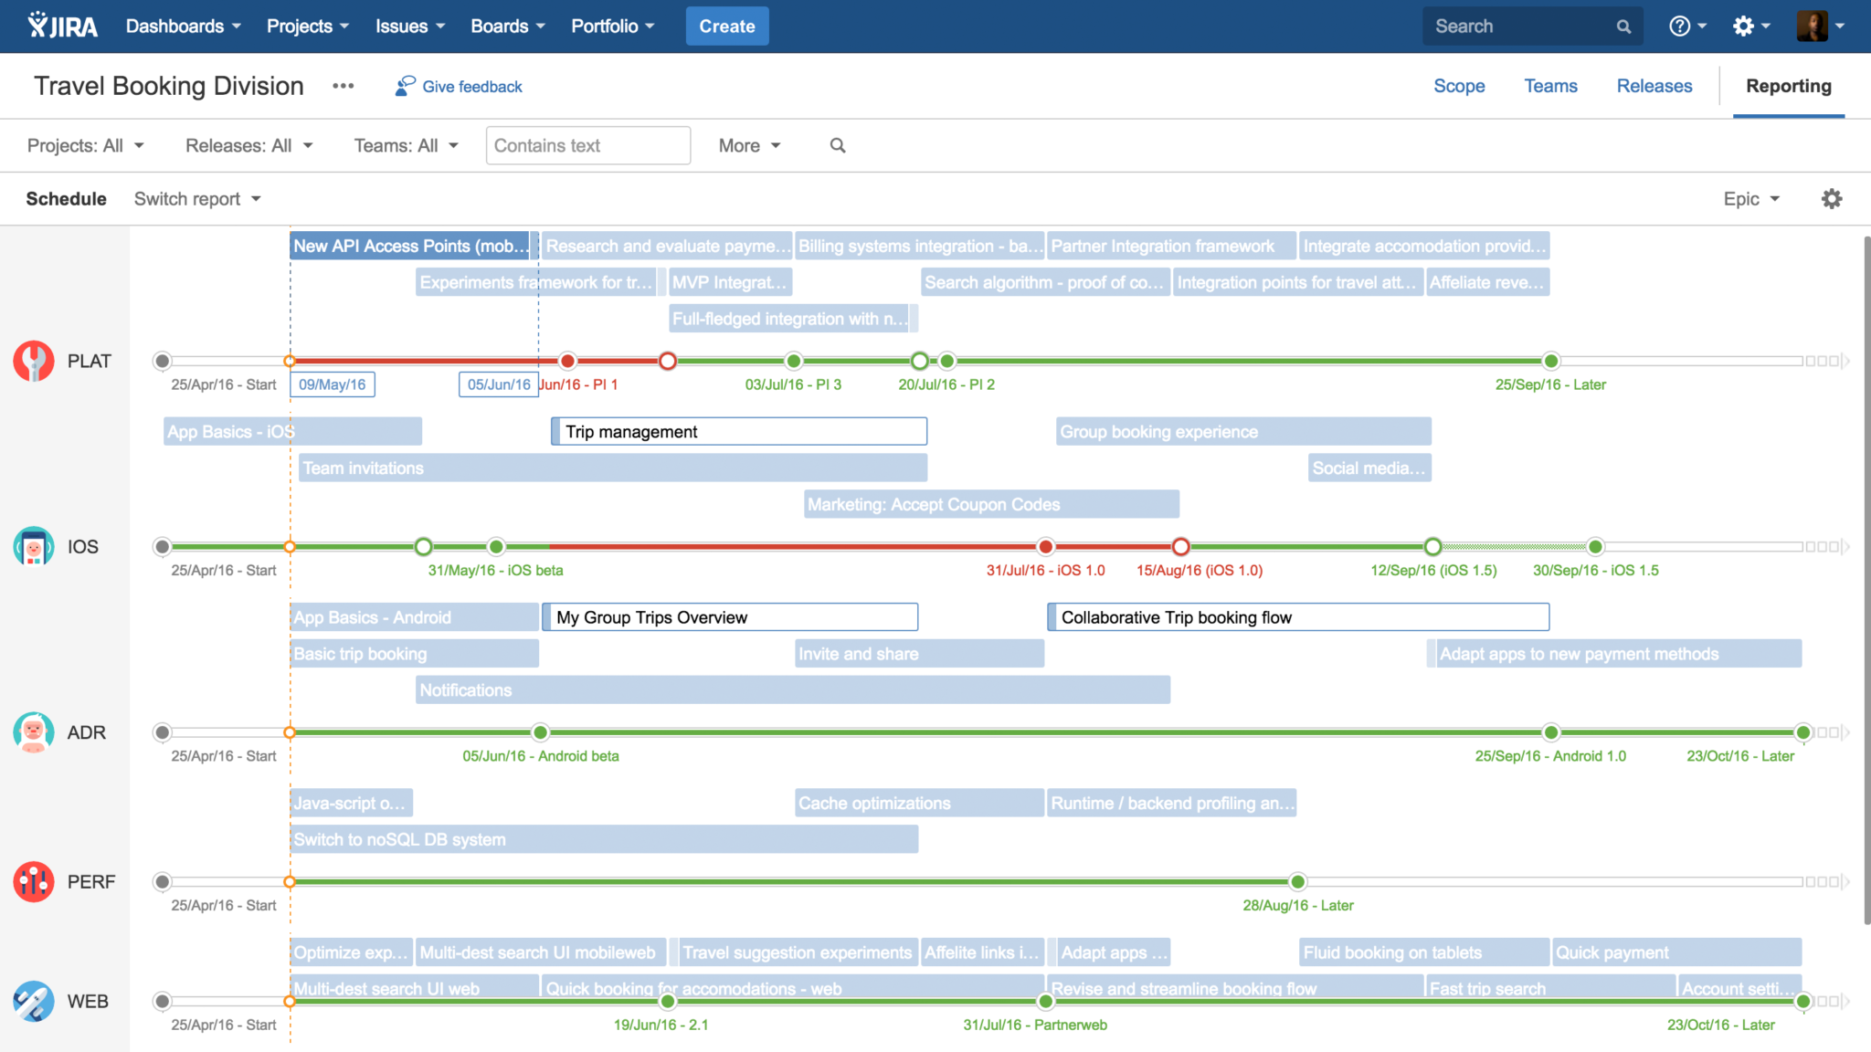The width and height of the screenshot is (1871, 1052).
Task: Click the IOS project avatar icon
Action: click(x=34, y=546)
